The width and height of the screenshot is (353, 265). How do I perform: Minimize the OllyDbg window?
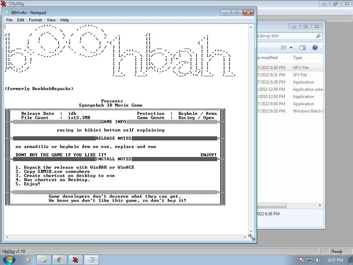pos(324,3)
